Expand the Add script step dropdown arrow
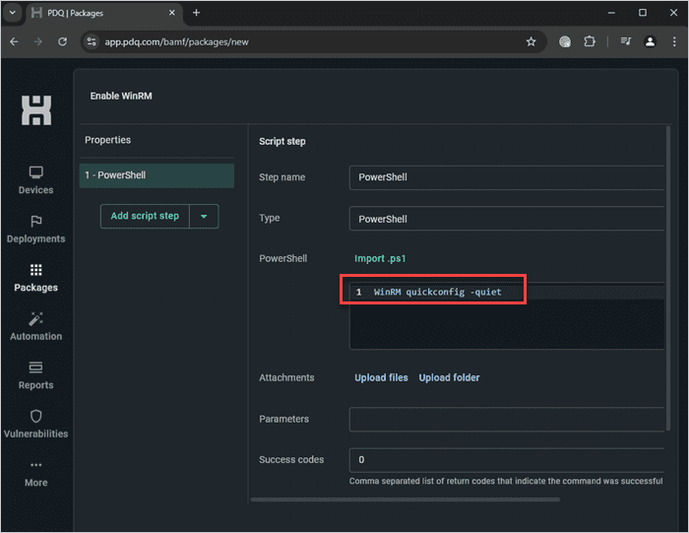Image resolution: width=689 pixels, height=533 pixels. [204, 216]
